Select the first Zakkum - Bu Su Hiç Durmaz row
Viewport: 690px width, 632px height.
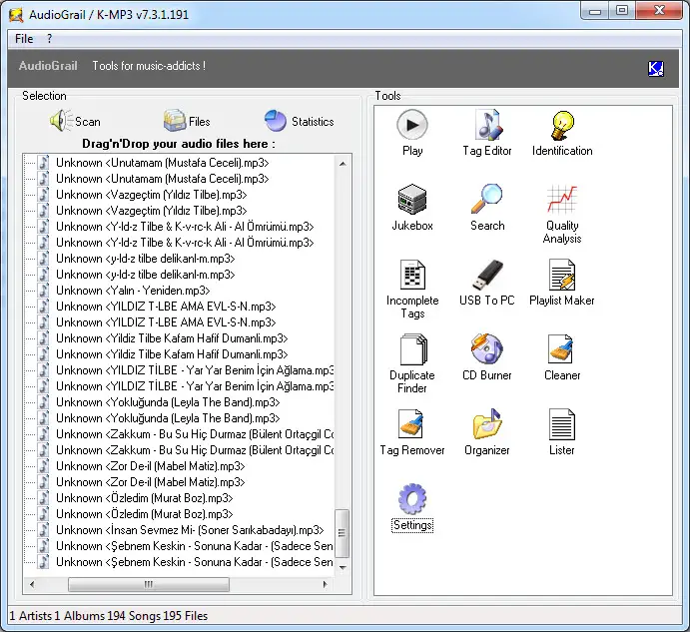[195, 434]
